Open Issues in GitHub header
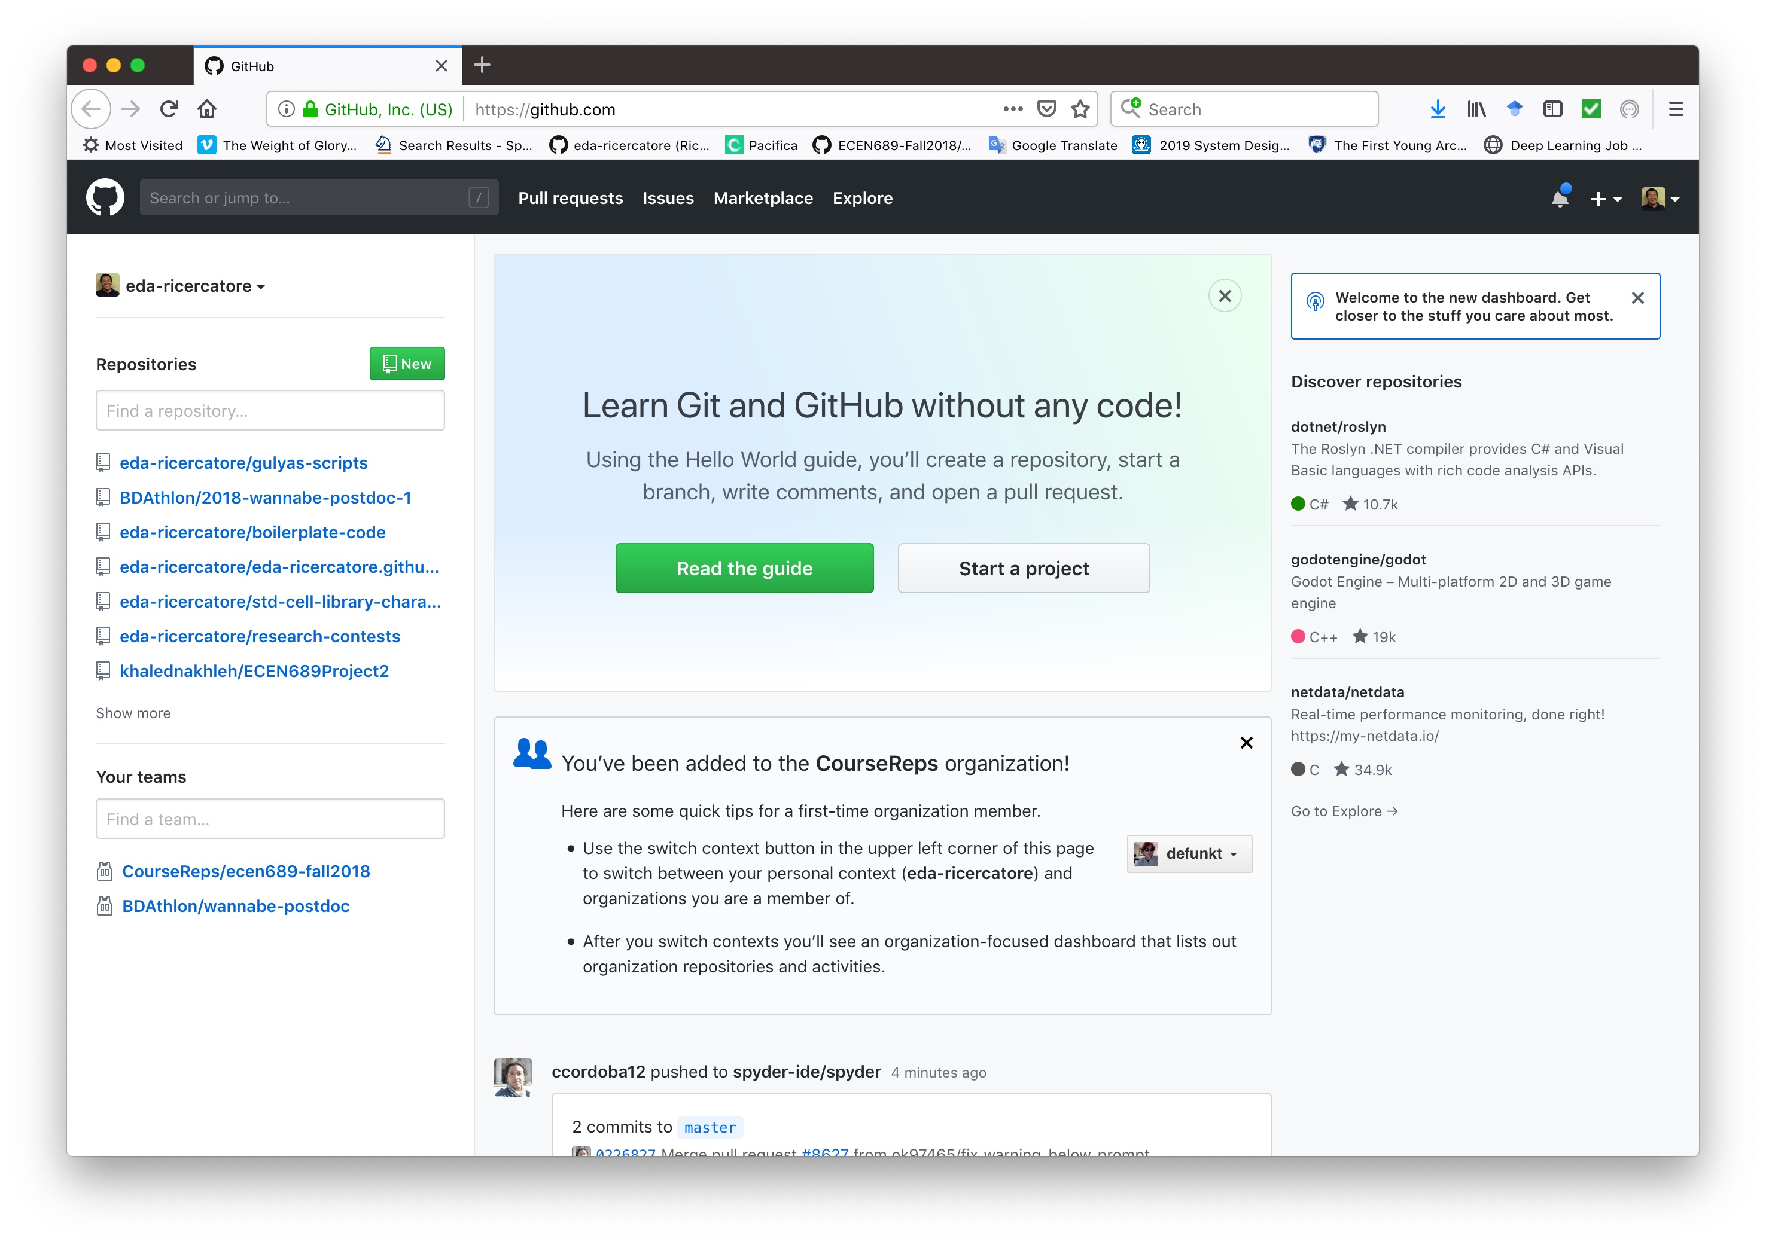Viewport: 1766px width, 1245px height. tap(668, 197)
